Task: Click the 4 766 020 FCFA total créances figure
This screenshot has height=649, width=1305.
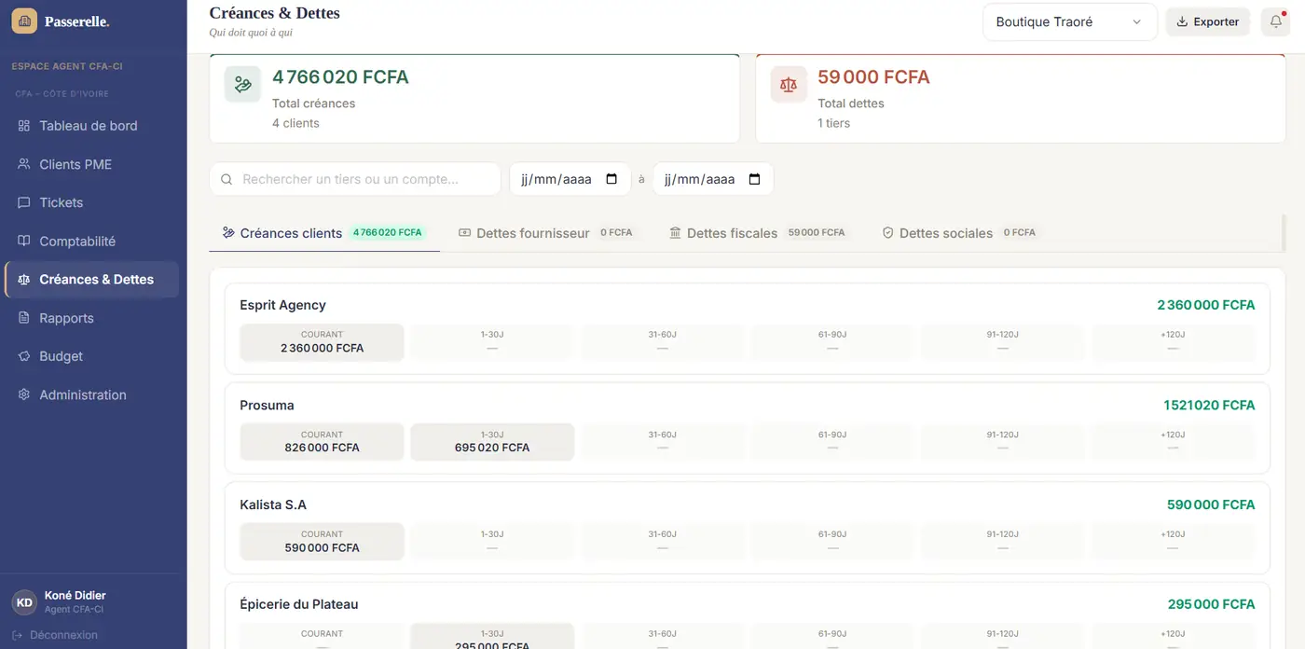Action: (x=340, y=77)
